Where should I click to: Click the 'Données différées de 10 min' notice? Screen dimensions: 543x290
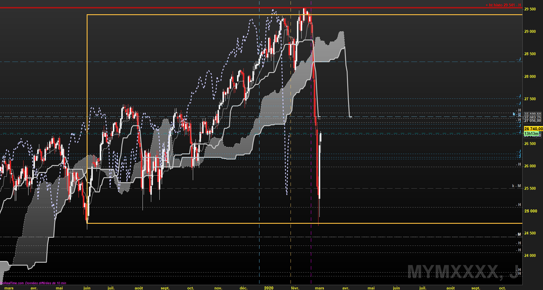46,283
